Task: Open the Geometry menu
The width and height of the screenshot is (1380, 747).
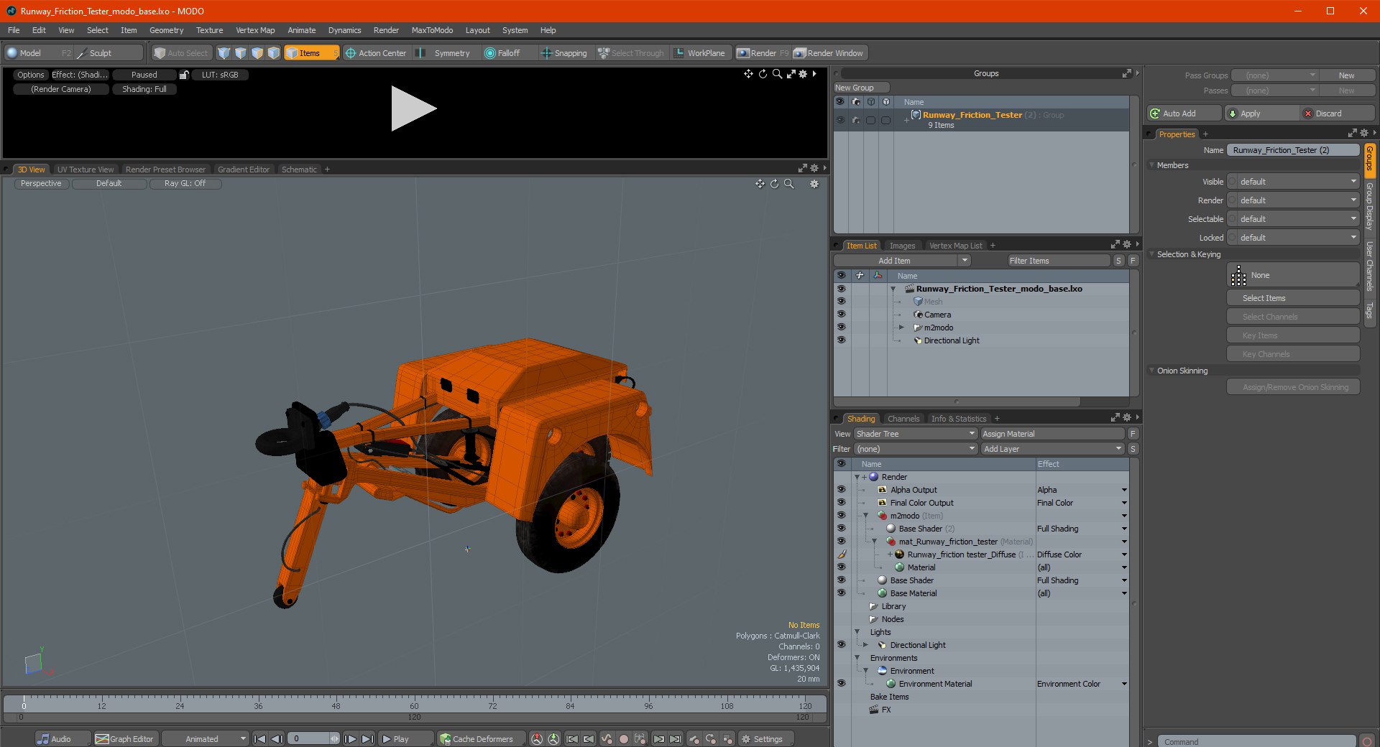Action: click(x=166, y=30)
